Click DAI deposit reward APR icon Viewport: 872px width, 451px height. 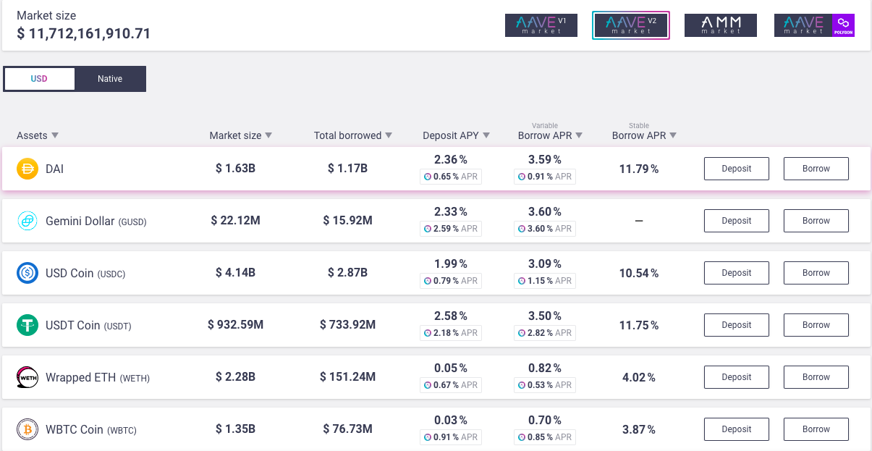point(428,177)
